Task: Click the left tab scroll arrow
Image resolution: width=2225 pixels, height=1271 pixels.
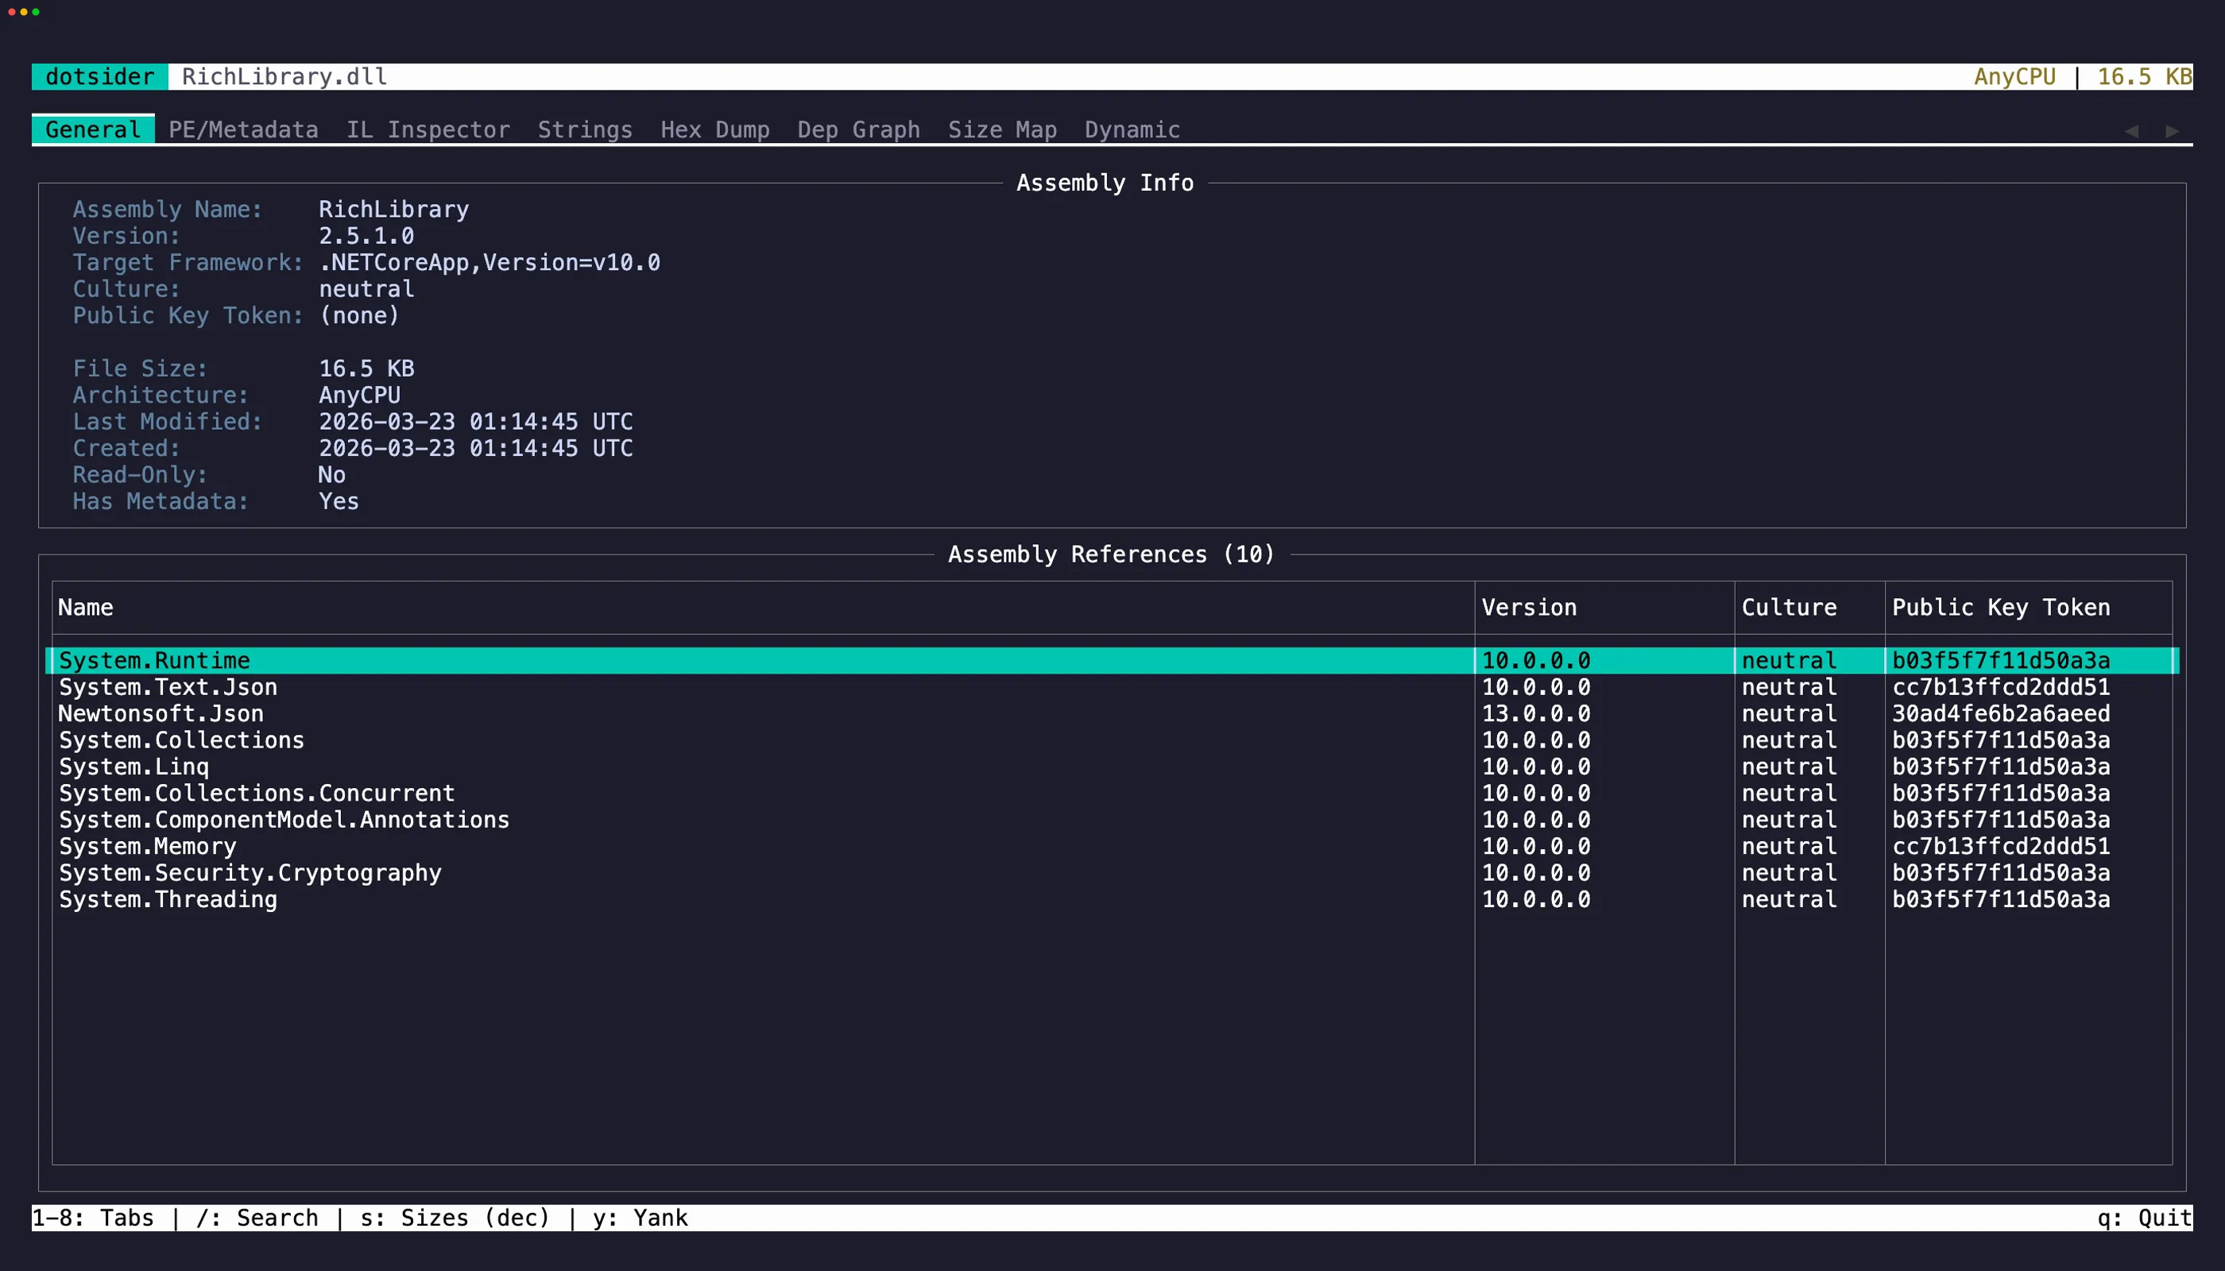Action: point(2131,131)
